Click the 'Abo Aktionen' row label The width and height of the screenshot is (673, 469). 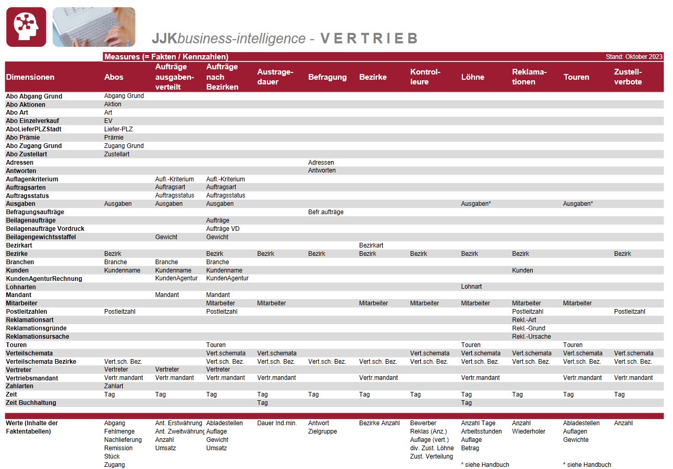click(x=26, y=105)
